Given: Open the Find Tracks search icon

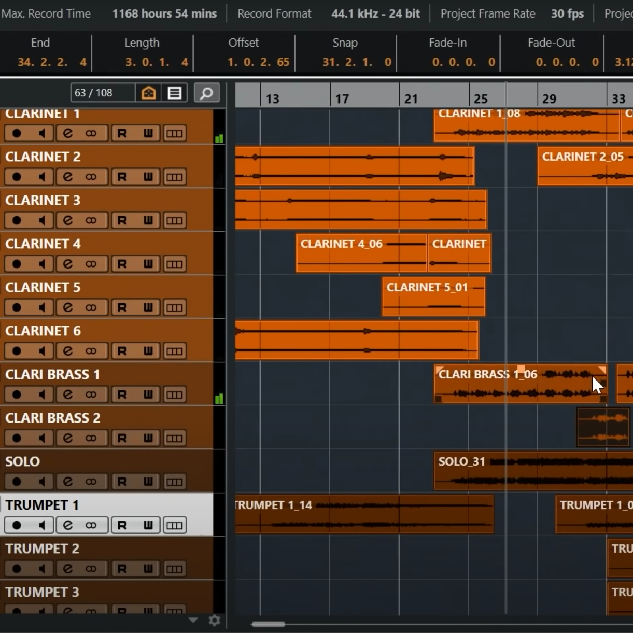Looking at the screenshot, I should click(x=206, y=93).
